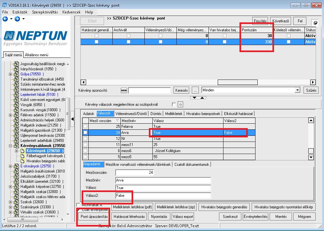Click the small arrow button next to Kérvény válaszok checkbox
This screenshot has height=231, width=324.
point(180,104)
